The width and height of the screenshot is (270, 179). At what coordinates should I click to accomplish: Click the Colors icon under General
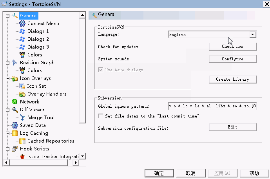[22, 55]
